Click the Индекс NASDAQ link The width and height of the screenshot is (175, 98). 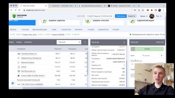(x=58, y=35)
